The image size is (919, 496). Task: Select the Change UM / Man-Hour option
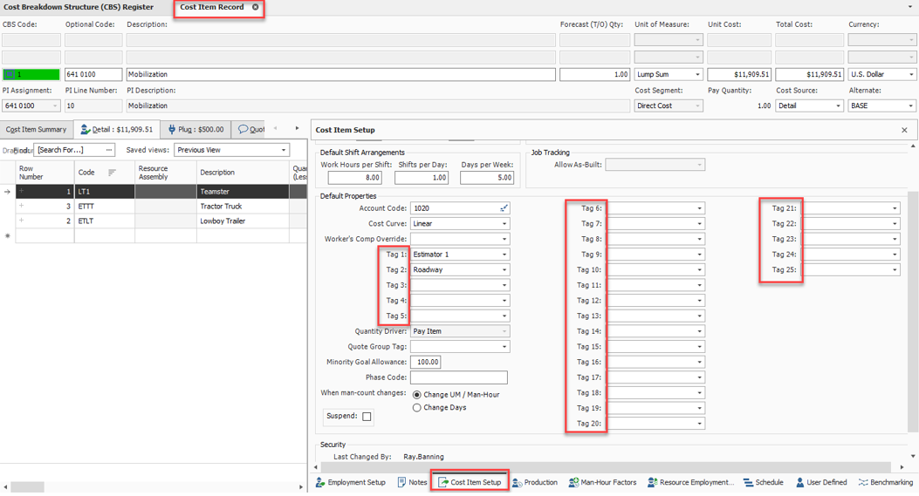tap(417, 395)
